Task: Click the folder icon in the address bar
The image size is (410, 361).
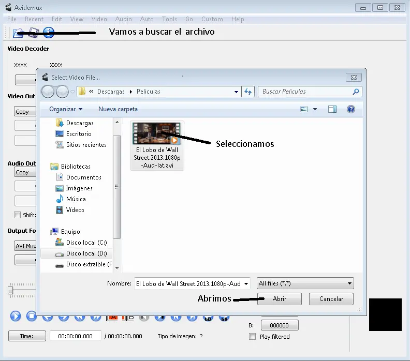Action: (82, 92)
